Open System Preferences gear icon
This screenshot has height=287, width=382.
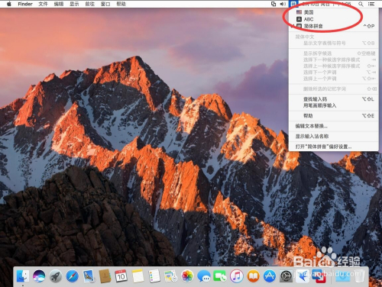click(x=286, y=276)
